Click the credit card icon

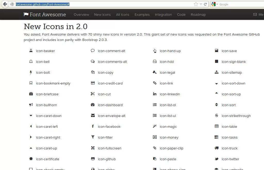click(93, 83)
